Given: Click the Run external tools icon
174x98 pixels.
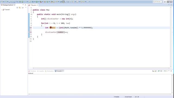Looking at the screenshot, I should [41, 2].
